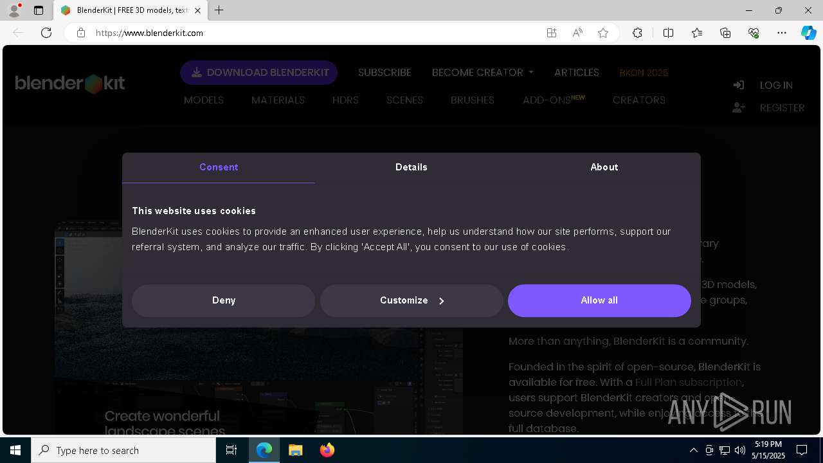Viewport: 823px width, 463px height.
Task: Click the Download BlenderKit button
Action: 258,73
